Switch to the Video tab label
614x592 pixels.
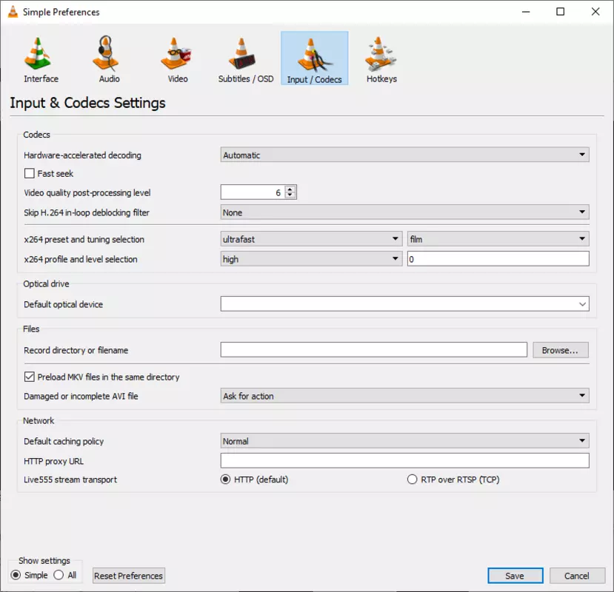[178, 78]
